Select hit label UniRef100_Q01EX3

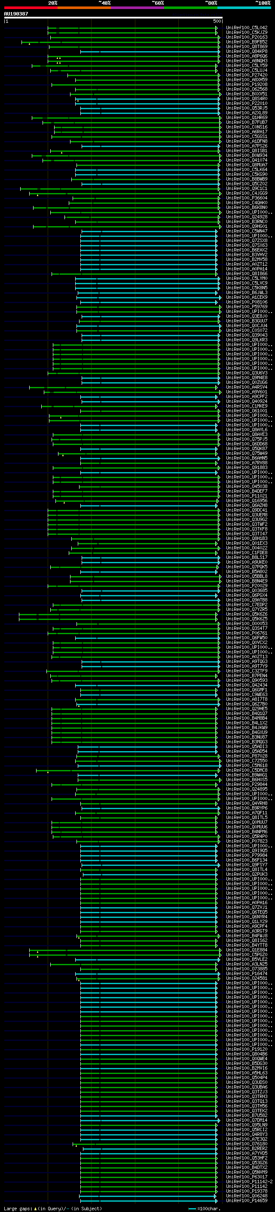click(x=247, y=543)
